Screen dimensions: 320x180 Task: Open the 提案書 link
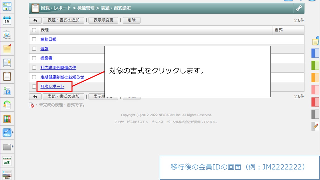(x=46, y=58)
